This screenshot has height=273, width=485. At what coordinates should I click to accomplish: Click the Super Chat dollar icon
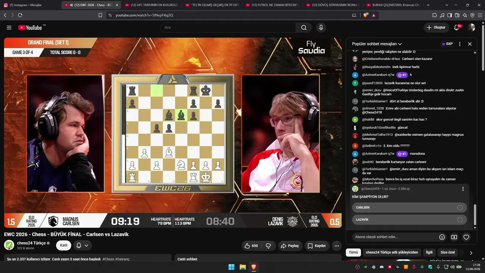pyautogui.click(x=454, y=237)
